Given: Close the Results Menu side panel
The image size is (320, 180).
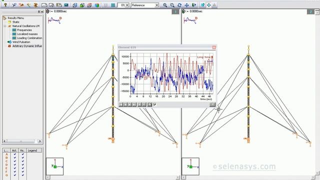Looking at the screenshot, I should pos(42,12).
